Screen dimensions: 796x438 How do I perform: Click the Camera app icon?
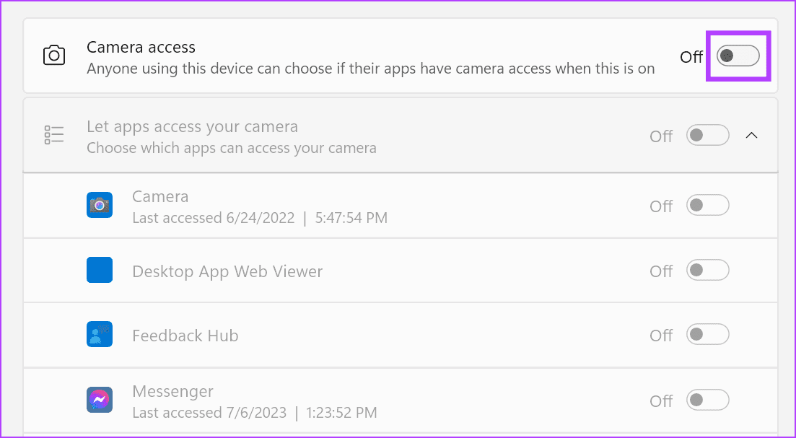(99, 206)
